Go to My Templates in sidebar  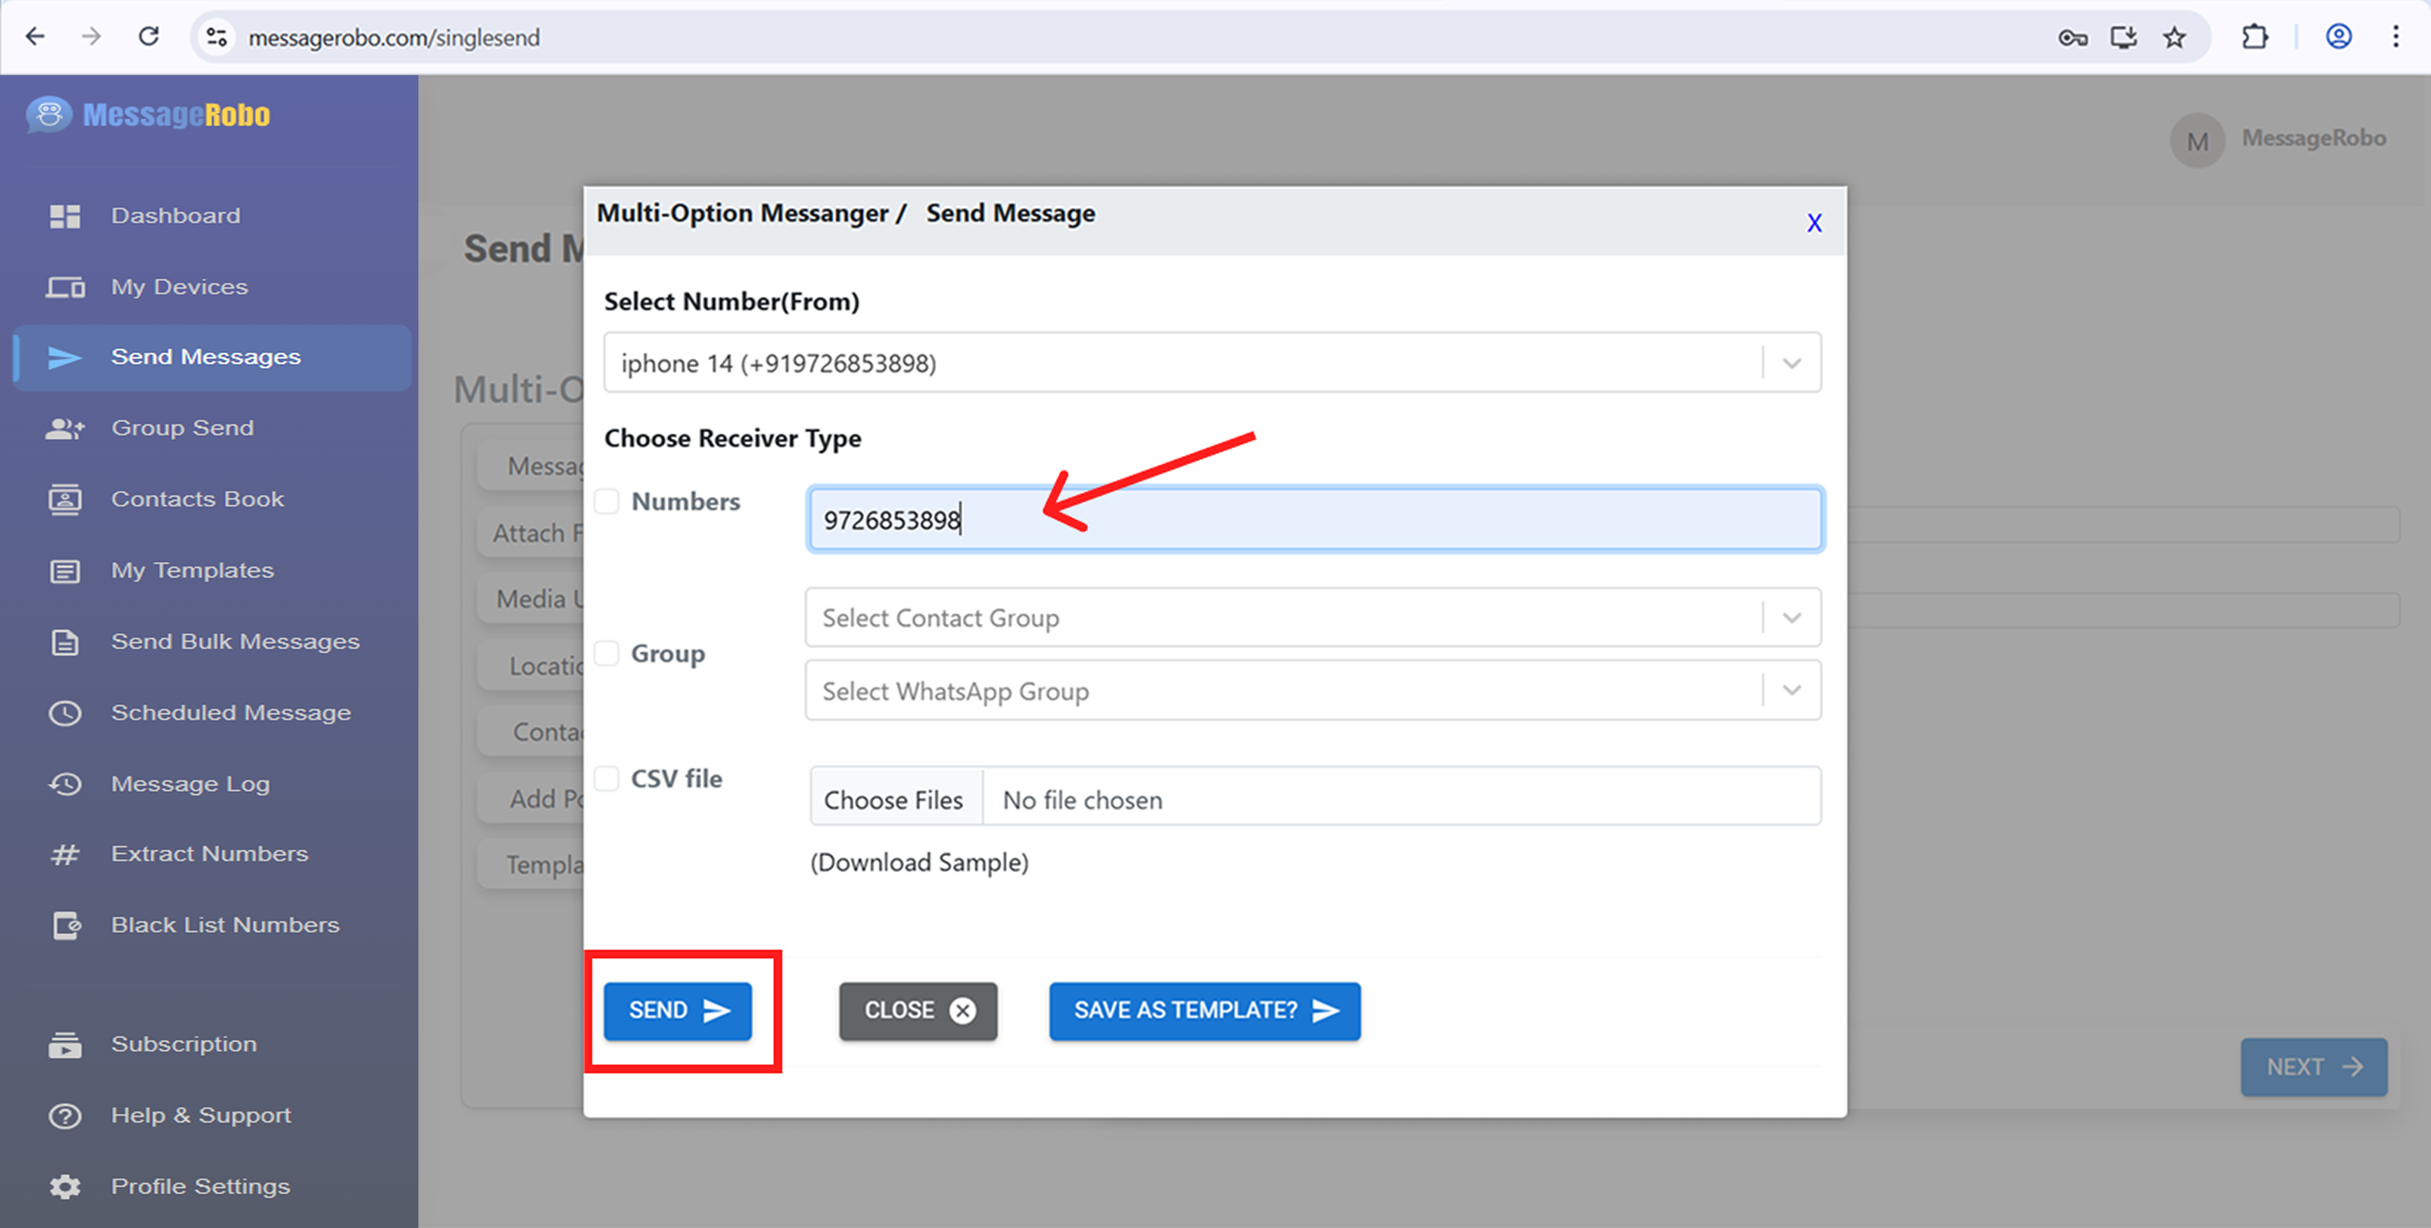[193, 571]
